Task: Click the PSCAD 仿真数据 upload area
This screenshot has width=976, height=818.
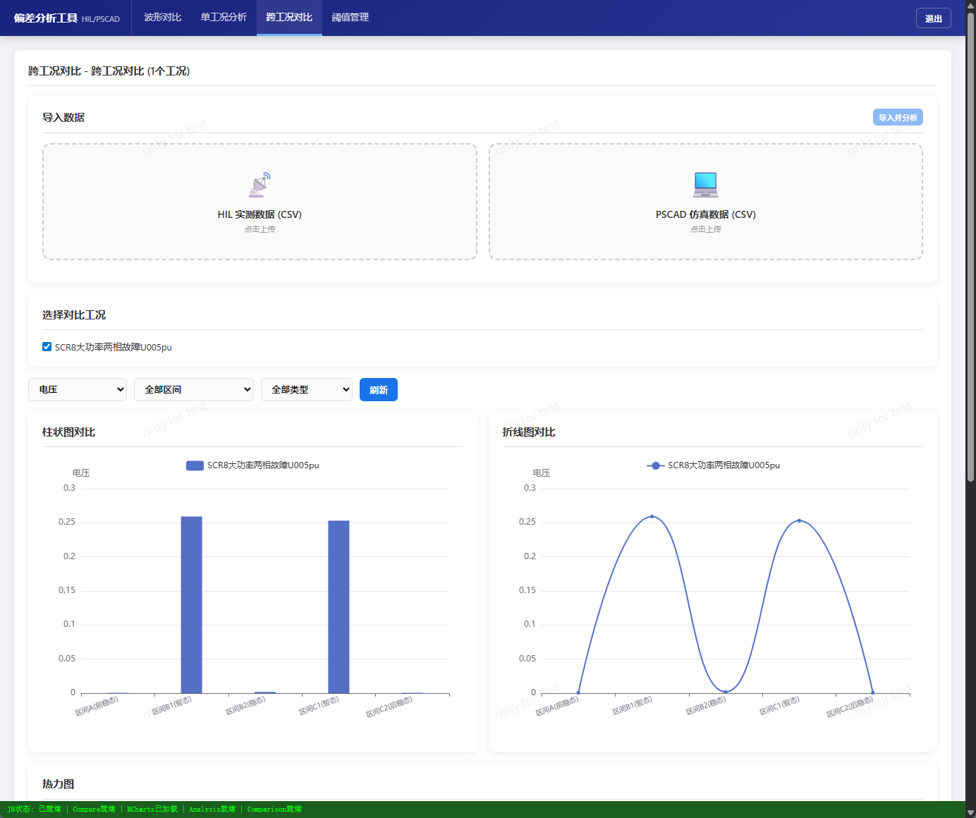Action: (x=705, y=202)
